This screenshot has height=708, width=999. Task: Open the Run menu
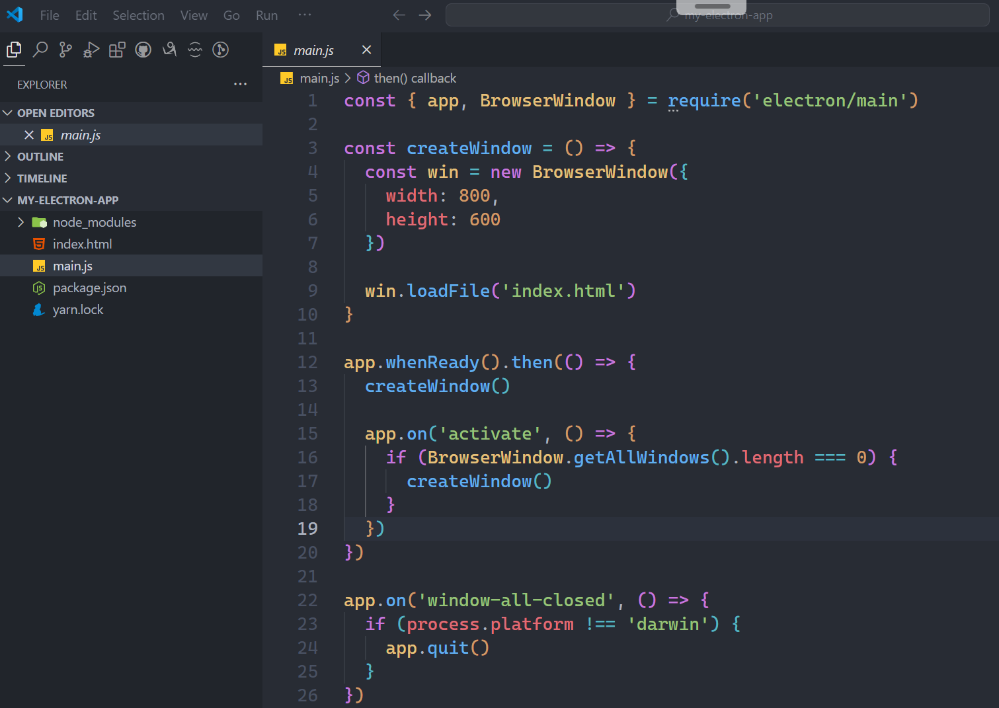266,15
